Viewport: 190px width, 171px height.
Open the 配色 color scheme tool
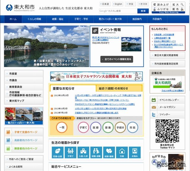178,9
